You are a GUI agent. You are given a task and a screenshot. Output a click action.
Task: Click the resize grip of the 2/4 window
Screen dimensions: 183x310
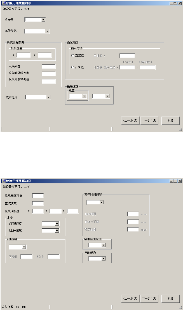(181, 307)
